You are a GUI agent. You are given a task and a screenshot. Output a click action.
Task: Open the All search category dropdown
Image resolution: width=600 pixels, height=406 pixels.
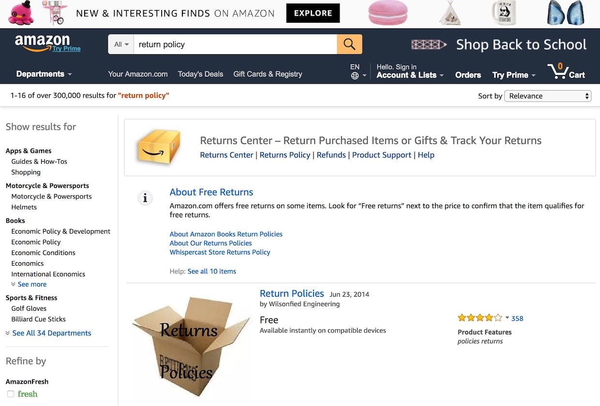click(121, 45)
